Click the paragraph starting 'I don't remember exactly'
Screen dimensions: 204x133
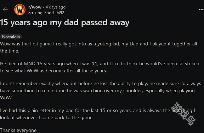tap(101, 90)
